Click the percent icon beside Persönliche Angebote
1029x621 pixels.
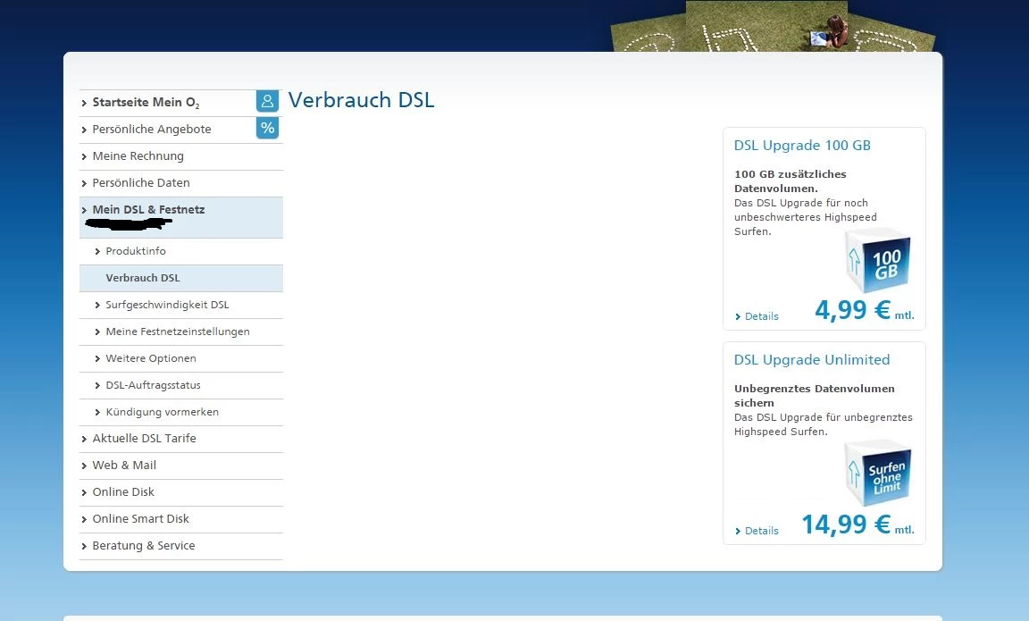(267, 128)
